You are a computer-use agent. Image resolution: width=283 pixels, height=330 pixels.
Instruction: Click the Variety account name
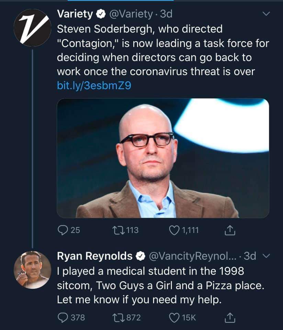coord(75,14)
